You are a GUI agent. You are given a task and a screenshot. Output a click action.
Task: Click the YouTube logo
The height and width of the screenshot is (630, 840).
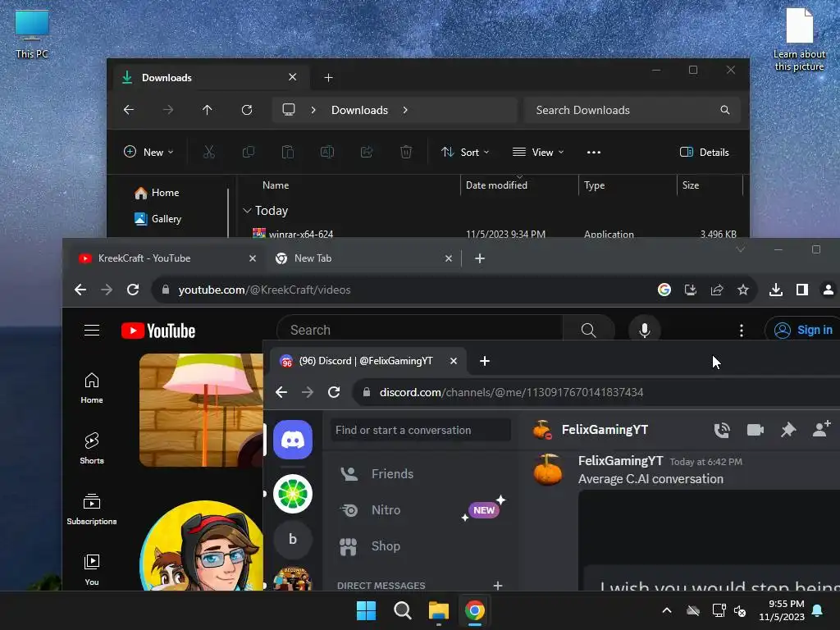[158, 331]
